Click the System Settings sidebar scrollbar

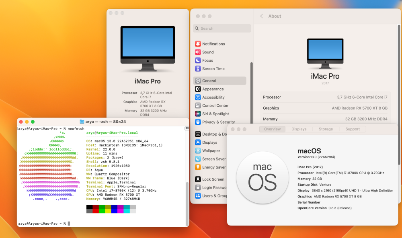(x=252, y=93)
